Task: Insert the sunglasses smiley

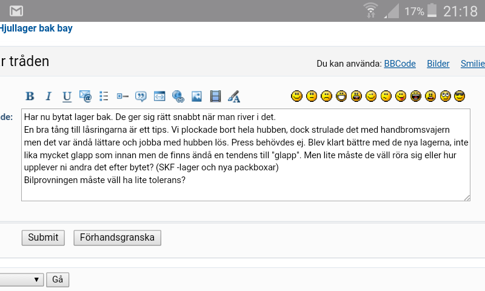Action: click(461, 96)
